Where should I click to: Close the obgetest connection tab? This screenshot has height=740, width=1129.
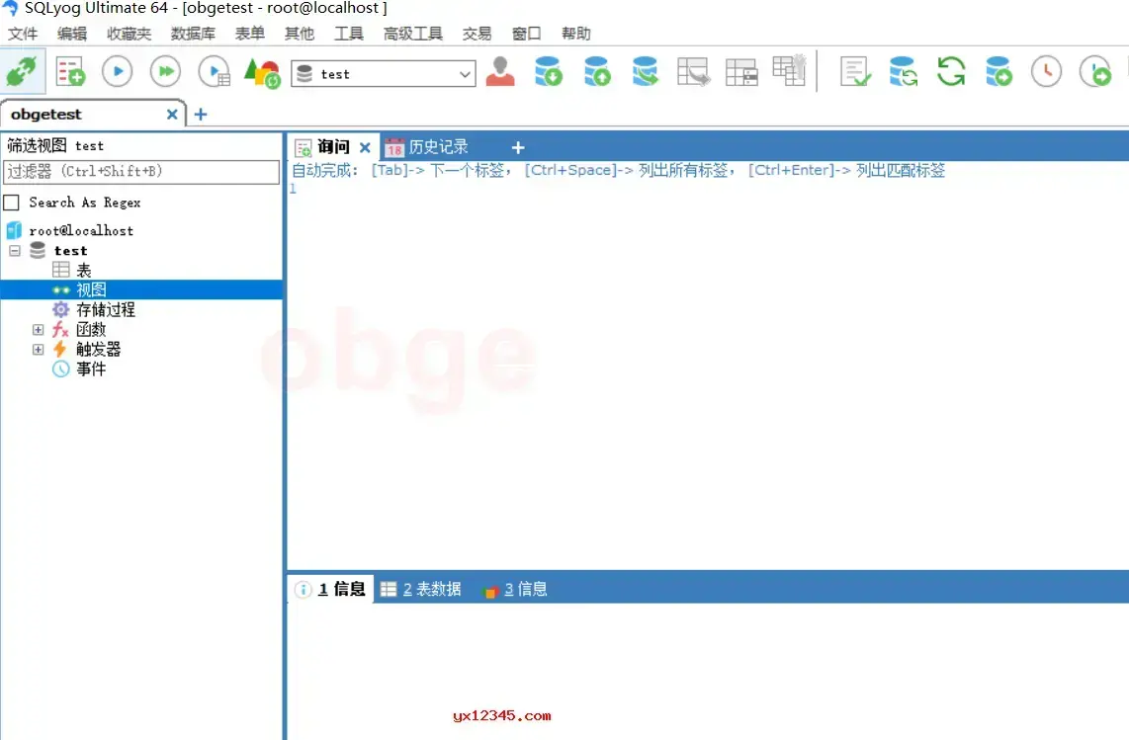(172, 115)
